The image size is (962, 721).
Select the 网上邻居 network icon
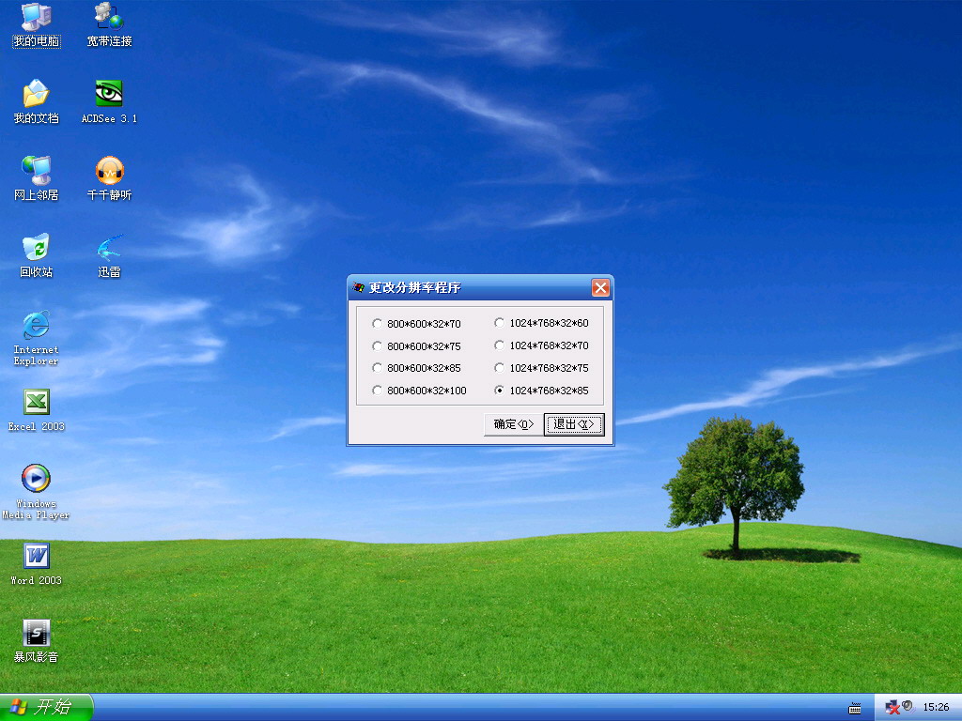coord(37,178)
